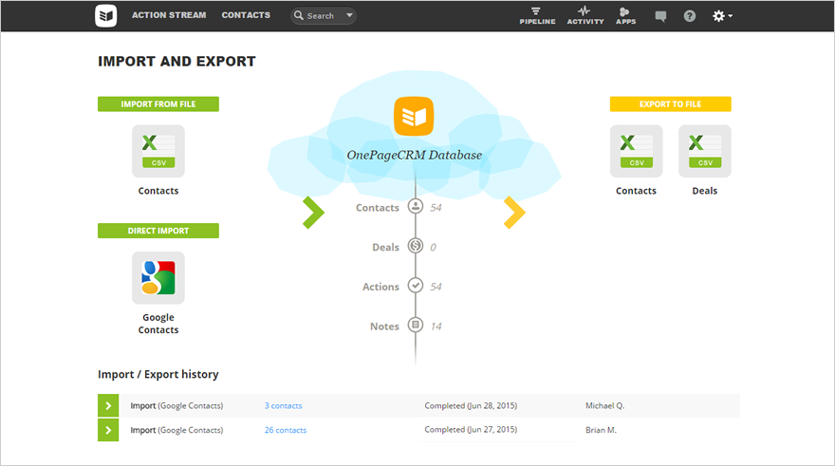Open the search options dropdown arrow
This screenshot has height=466, width=835.
[349, 15]
